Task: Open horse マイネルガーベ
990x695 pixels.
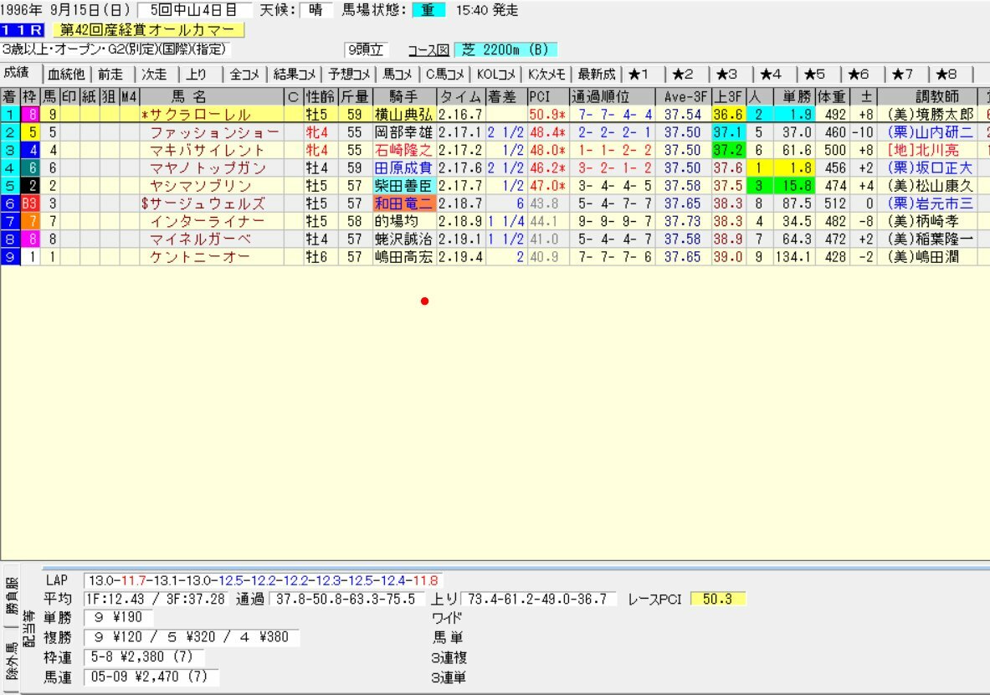Action: [200, 239]
